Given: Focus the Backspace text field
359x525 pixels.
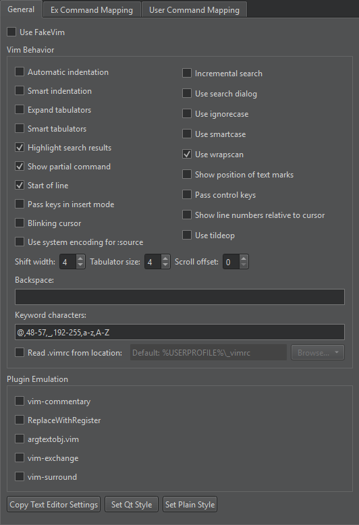Looking at the screenshot, I should pyautogui.click(x=179, y=297).
